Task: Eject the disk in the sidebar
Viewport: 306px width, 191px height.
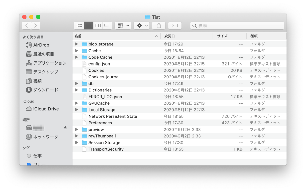Action: click(x=65, y=128)
